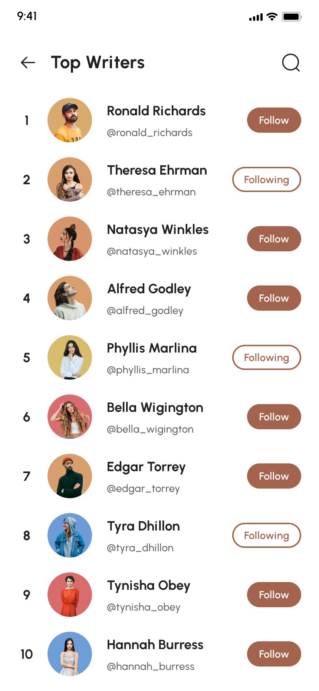Screen dimensions: 319x691
Task: Toggle Following state for Tyra Dhillon
Action: [x=266, y=535]
